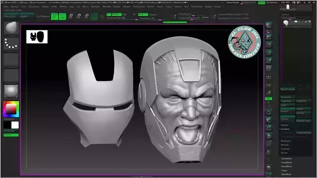This screenshot has height=178, width=317.
Task: Open the Preferencias menu
Action: coord(139,7)
